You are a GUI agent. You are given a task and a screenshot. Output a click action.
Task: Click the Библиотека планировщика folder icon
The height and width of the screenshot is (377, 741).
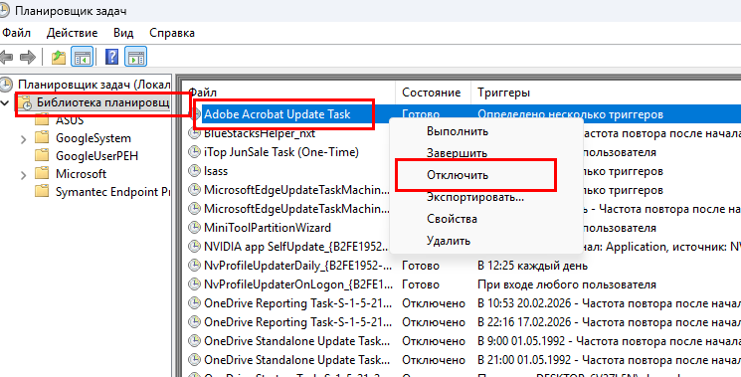[25, 102]
